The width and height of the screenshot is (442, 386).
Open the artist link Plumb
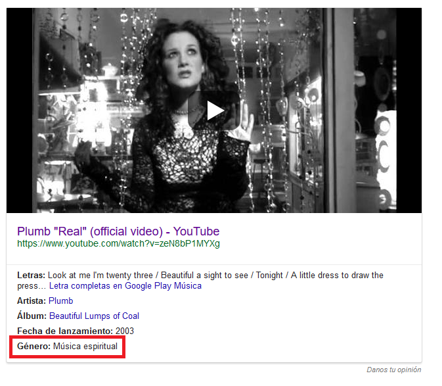61,301
